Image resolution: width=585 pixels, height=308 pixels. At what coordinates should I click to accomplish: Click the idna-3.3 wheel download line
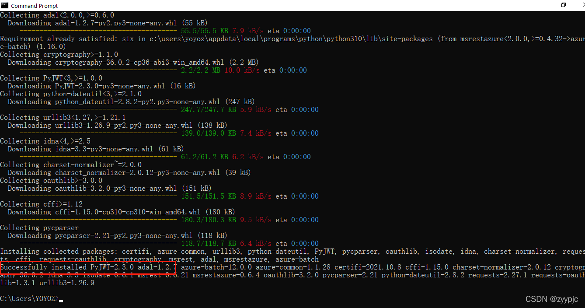(x=96, y=149)
